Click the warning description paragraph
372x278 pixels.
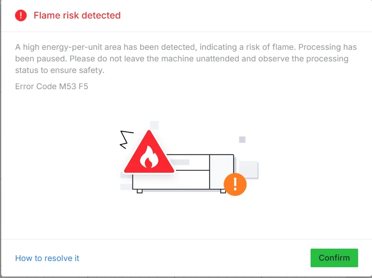(x=186, y=59)
